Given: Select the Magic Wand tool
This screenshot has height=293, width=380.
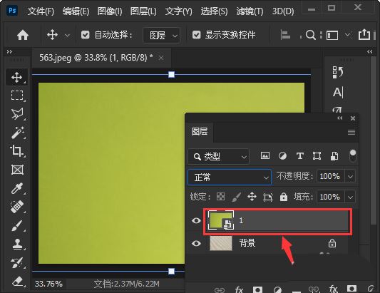Looking at the screenshot, I should point(16,133).
